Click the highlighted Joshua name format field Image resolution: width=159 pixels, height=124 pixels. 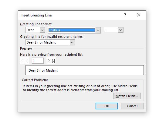(72, 30)
